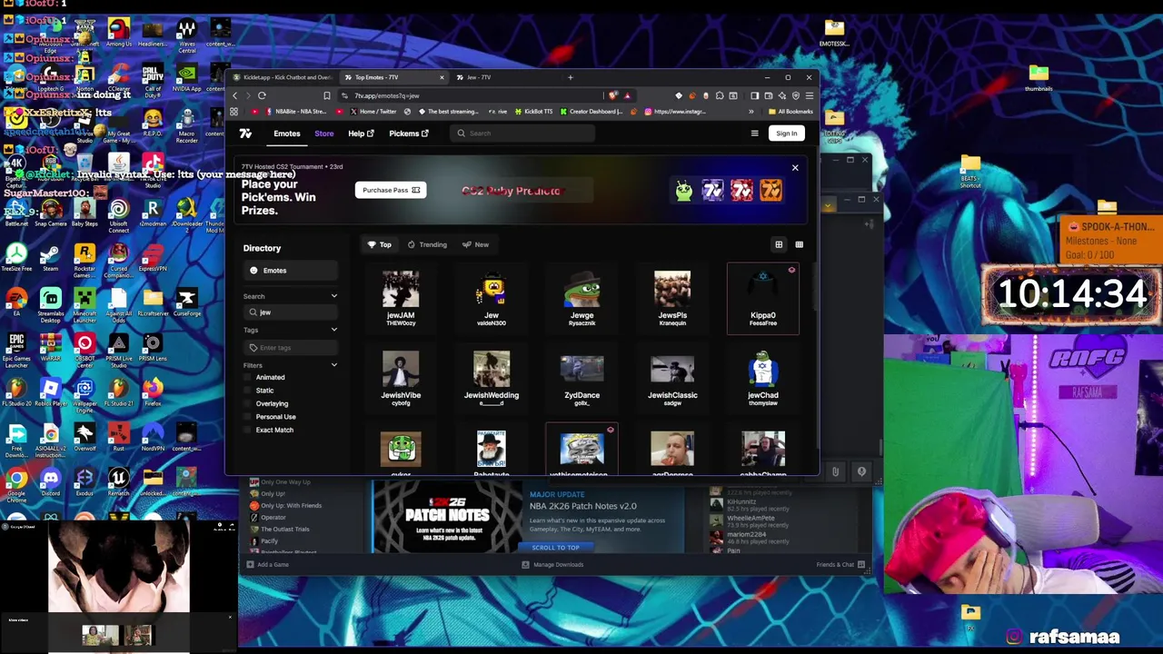Screen dimensions: 1163x654
Task: Close the Pick'ems tournament banner
Action: pos(795,168)
